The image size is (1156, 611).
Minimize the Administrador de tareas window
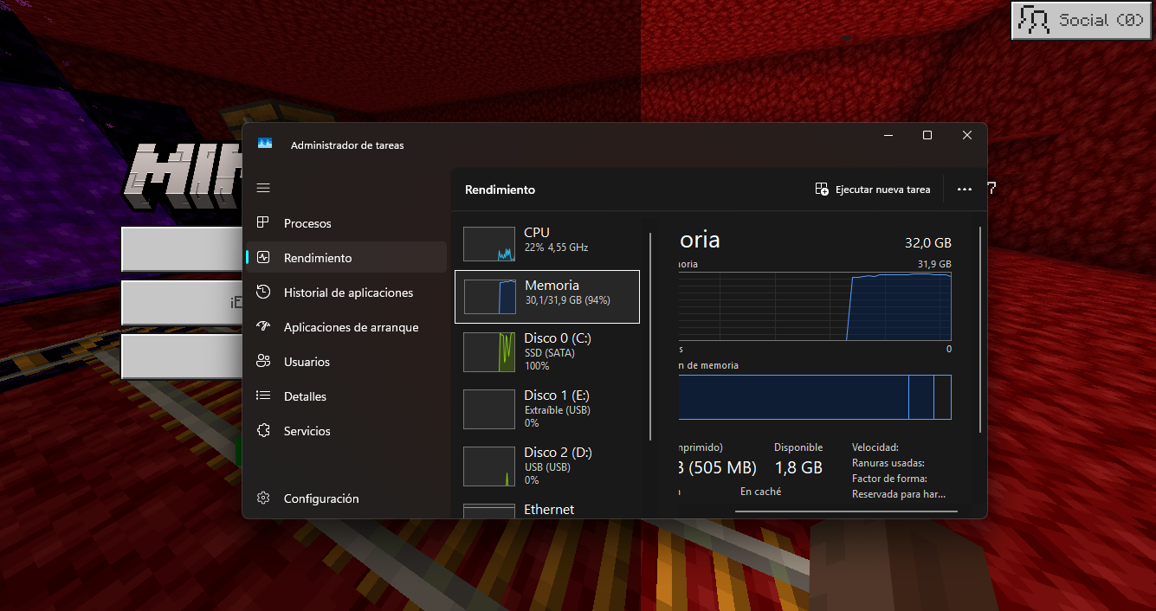[x=888, y=135]
